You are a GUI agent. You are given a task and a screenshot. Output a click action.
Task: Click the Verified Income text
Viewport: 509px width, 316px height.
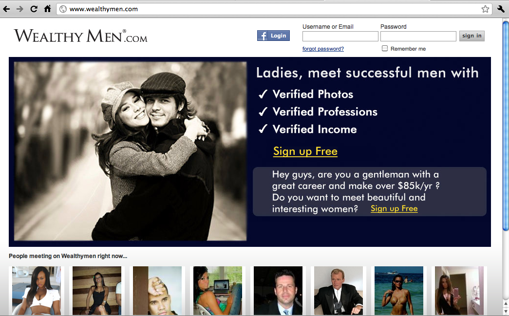tap(315, 130)
